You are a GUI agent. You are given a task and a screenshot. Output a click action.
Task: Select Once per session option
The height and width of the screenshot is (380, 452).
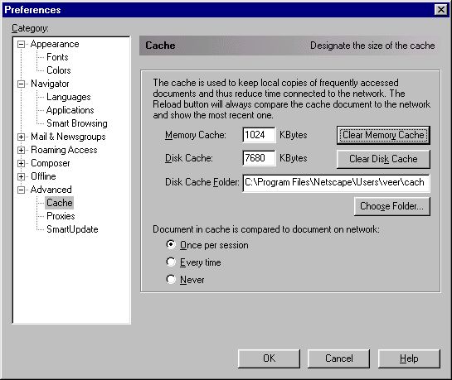point(171,245)
